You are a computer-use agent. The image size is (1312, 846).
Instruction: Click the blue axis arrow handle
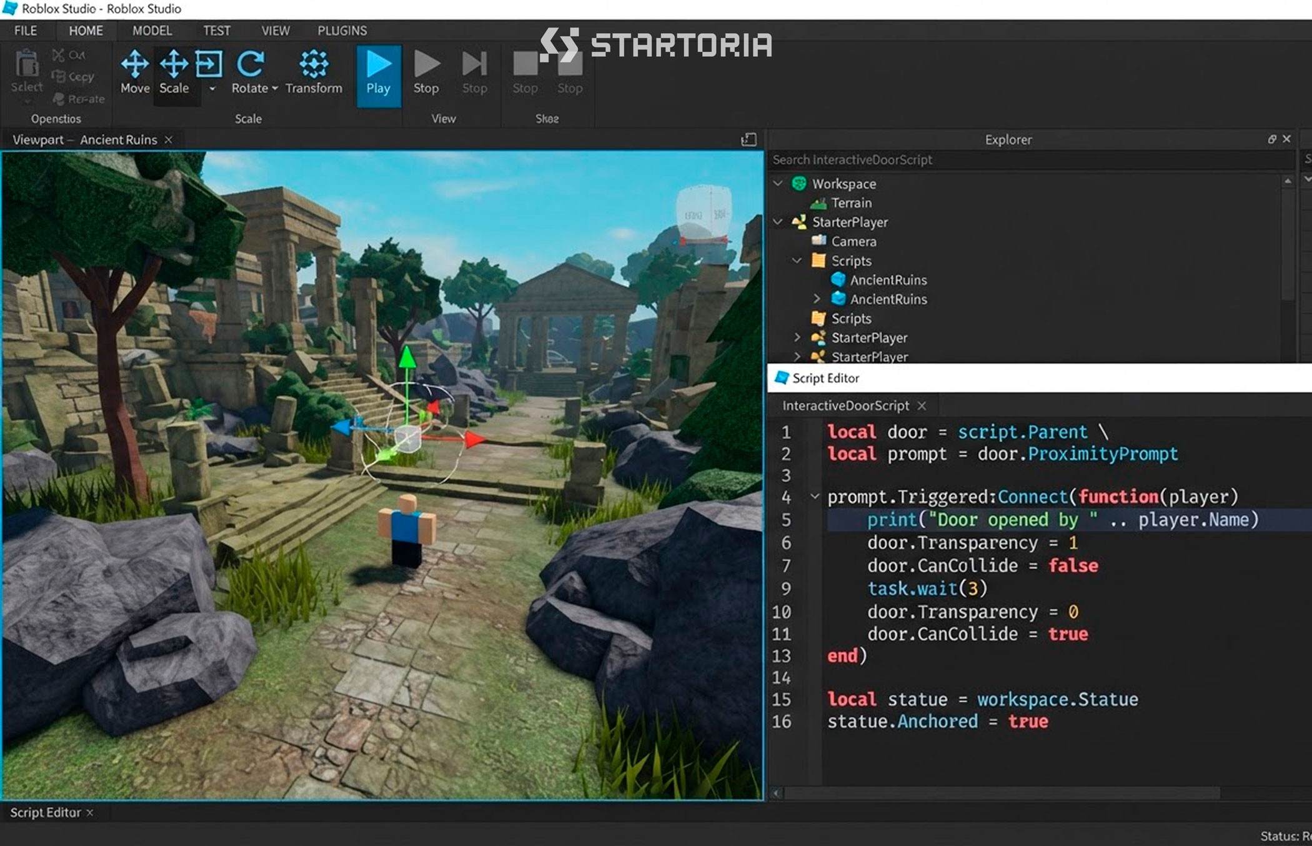[342, 427]
